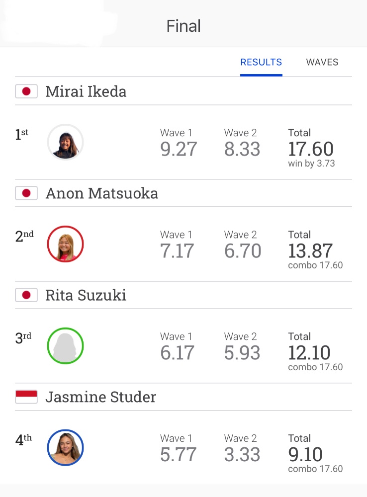Viewport: 367px width, 497px height.
Task: Switch to the WAVES tab
Action: point(322,62)
